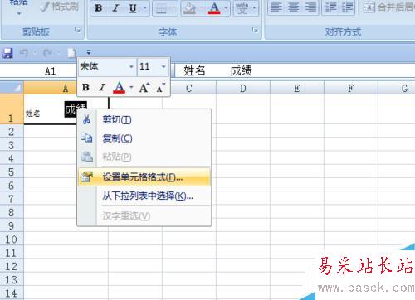Open the underline style dropdown arrow
This screenshot has width=415, height=300.
point(145,8)
